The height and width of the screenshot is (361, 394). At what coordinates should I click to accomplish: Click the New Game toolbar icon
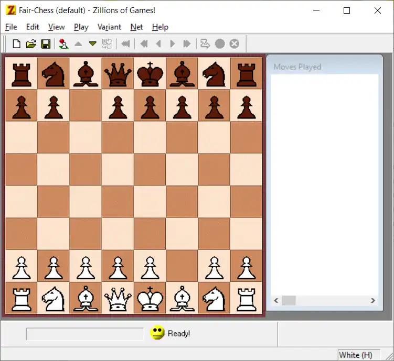click(17, 44)
